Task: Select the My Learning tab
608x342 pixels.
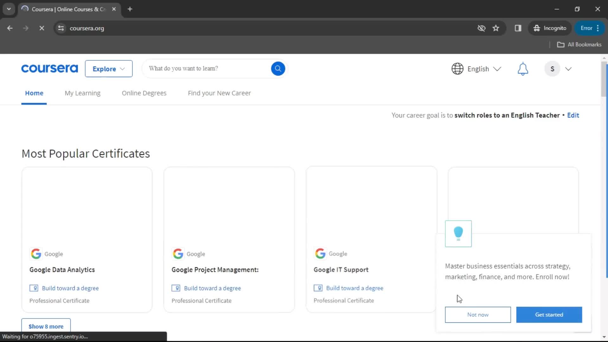Action: (x=82, y=93)
